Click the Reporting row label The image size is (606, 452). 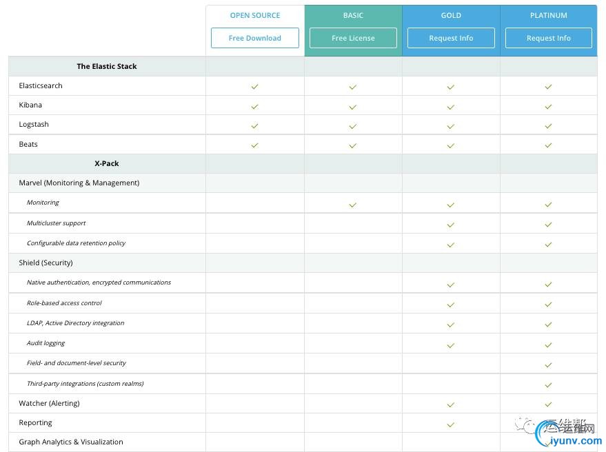pos(35,422)
